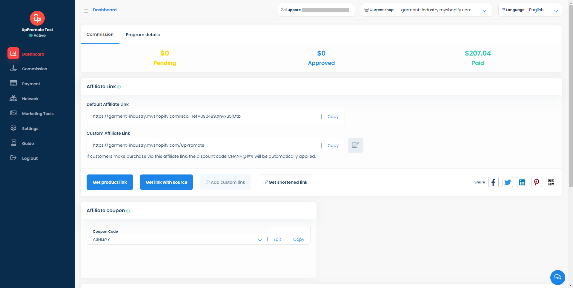Share affiliate link on Twitter
This screenshot has width=573, height=288.
click(x=508, y=182)
